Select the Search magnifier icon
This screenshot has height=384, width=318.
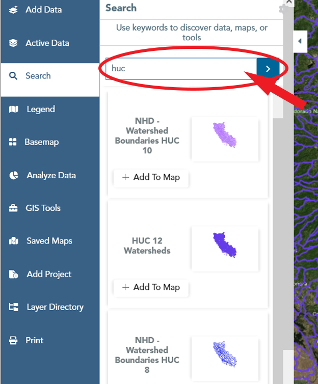pyautogui.click(x=13, y=76)
